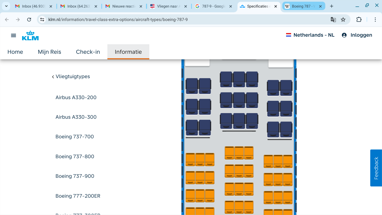Image resolution: width=382 pixels, height=215 pixels.
Task: Select the Mijn Reis tab
Action: pyautogui.click(x=49, y=52)
